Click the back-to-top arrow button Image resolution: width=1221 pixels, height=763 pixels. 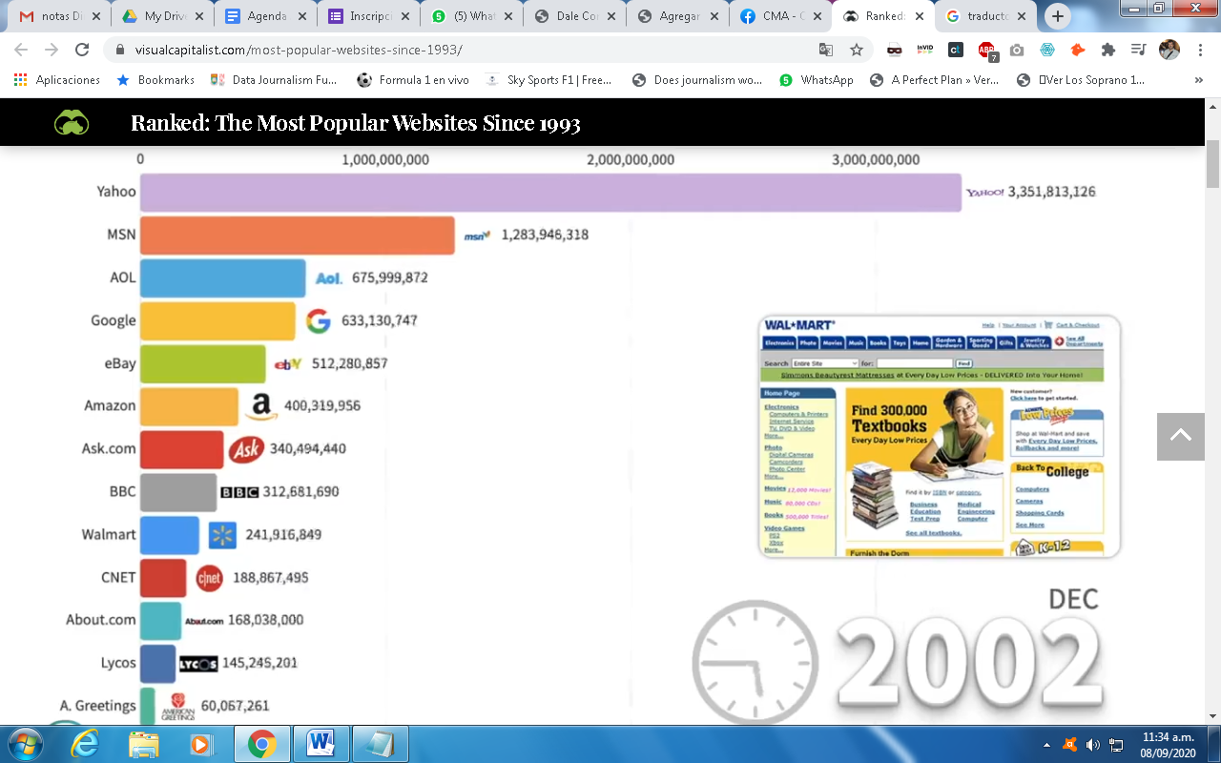[x=1181, y=436]
